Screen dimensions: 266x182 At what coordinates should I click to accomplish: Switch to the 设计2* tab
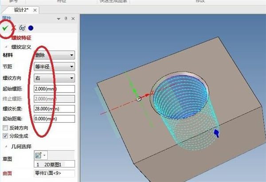[x=21, y=10]
